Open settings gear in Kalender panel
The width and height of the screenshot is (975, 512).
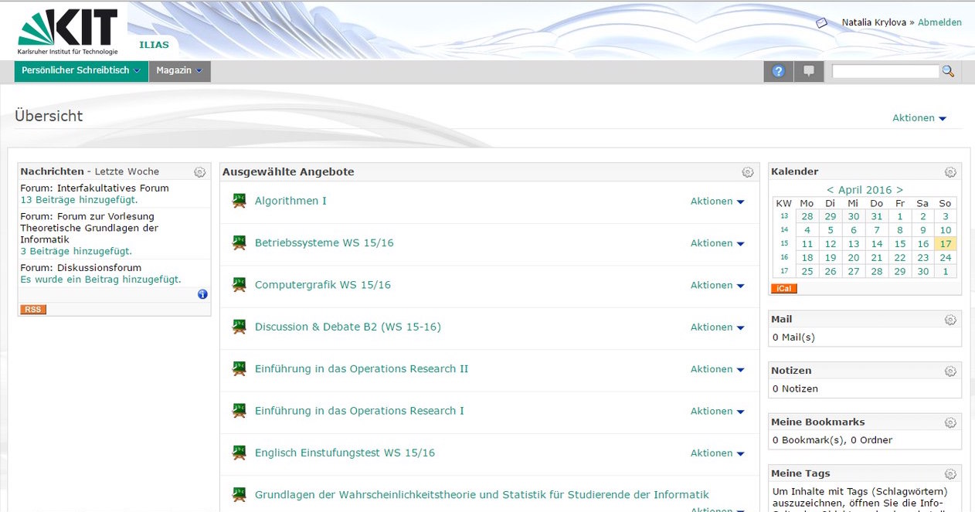pyautogui.click(x=950, y=172)
